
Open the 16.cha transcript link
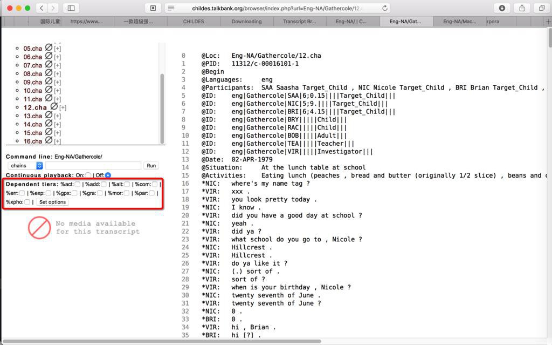point(33,141)
